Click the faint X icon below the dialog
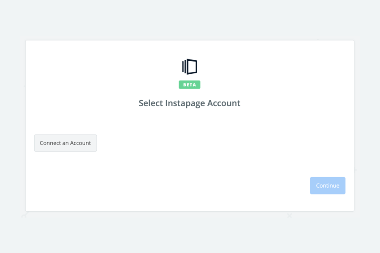The width and height of the screenshot is (380, 253). tap(289, 215)
